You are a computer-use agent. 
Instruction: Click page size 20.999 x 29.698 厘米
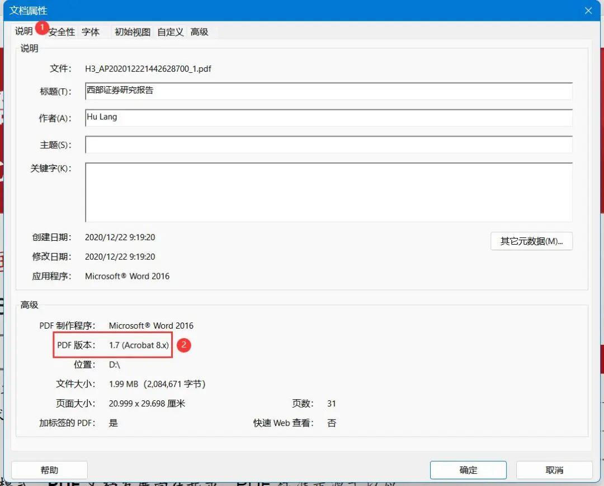pyautogui.click(x=147, y=404)
